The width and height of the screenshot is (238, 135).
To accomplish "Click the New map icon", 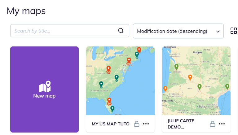I will pos(44,86).
